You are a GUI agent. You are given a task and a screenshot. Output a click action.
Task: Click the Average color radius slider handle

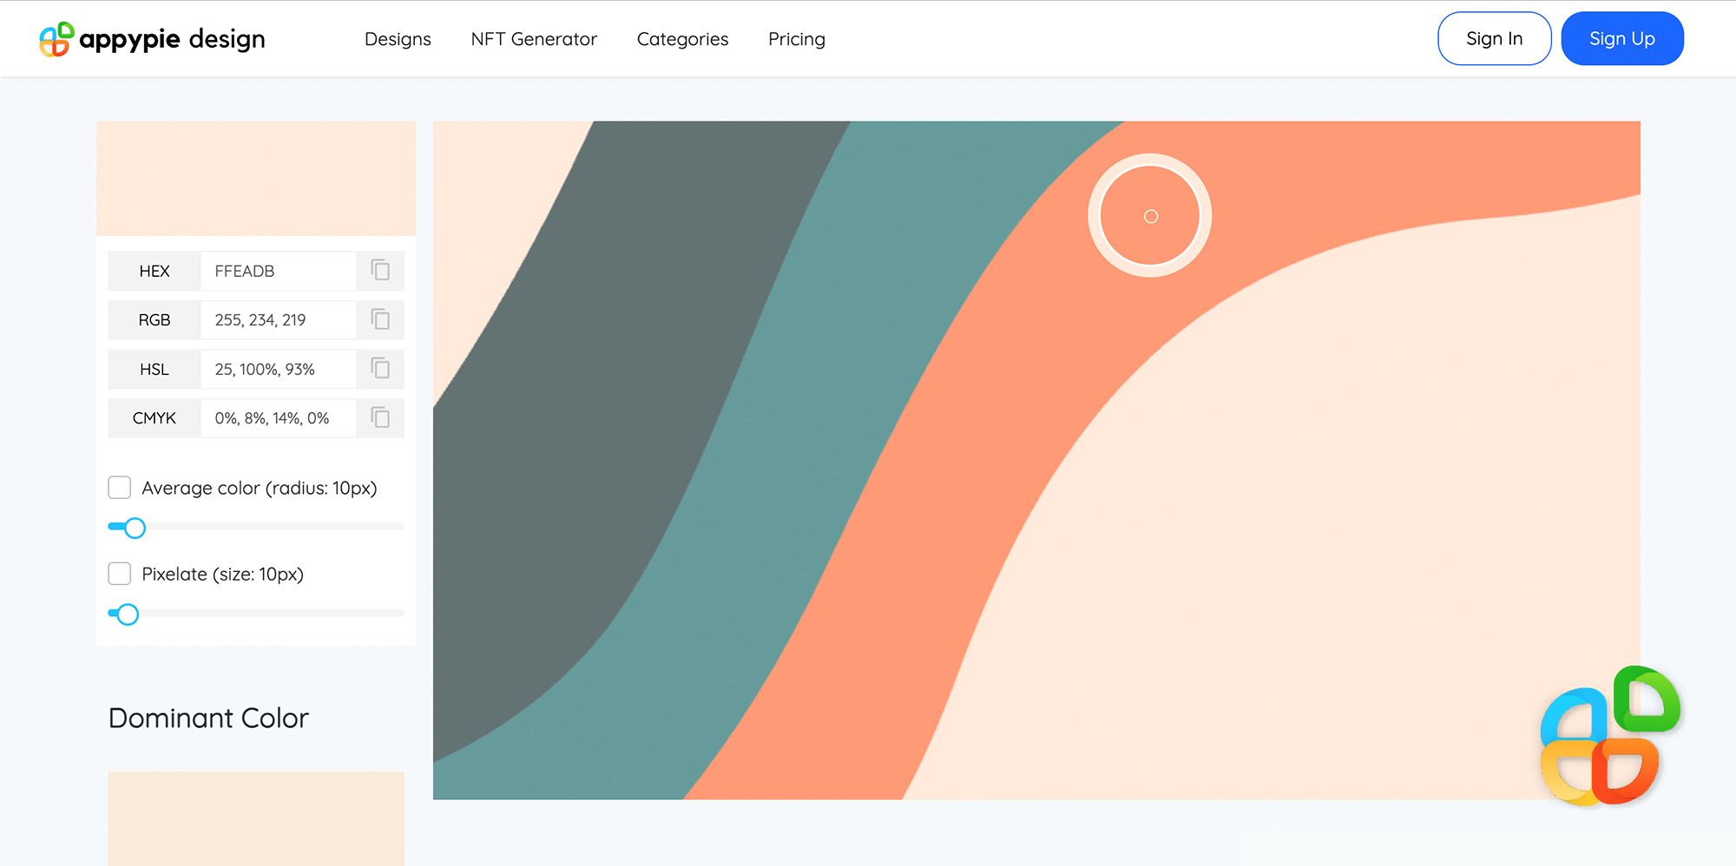click(135, 528)
